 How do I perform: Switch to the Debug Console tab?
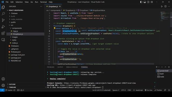(72, 67)
